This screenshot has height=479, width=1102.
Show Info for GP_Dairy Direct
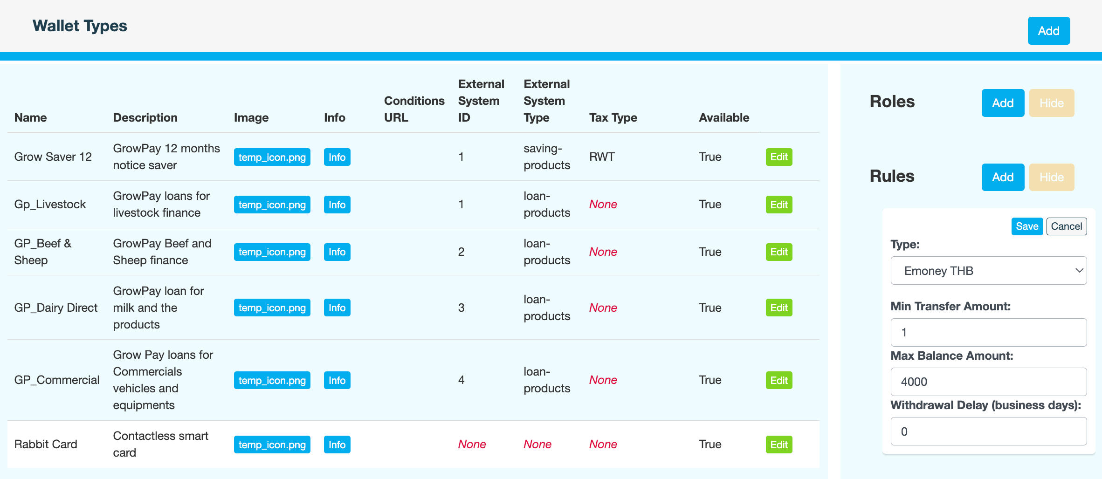click(x=337, y=308)
